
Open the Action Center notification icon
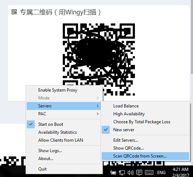click(139, 173)
